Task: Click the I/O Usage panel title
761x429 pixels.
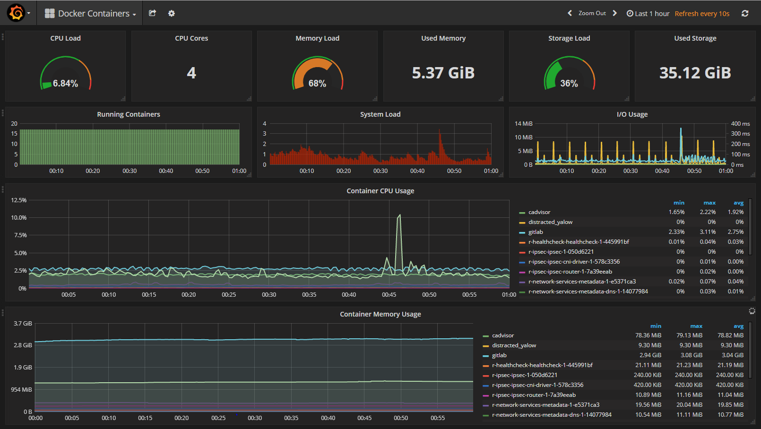Action: point(632,114)
